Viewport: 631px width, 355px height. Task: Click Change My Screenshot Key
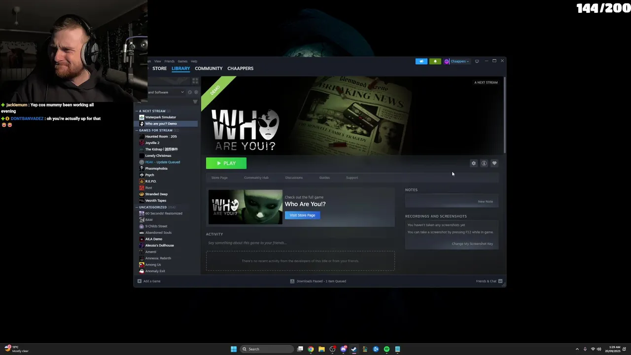tap(472, 244)
